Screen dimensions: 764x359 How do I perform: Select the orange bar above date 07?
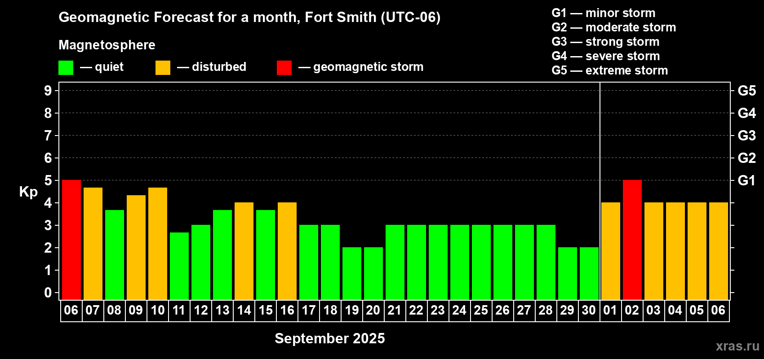93,244
